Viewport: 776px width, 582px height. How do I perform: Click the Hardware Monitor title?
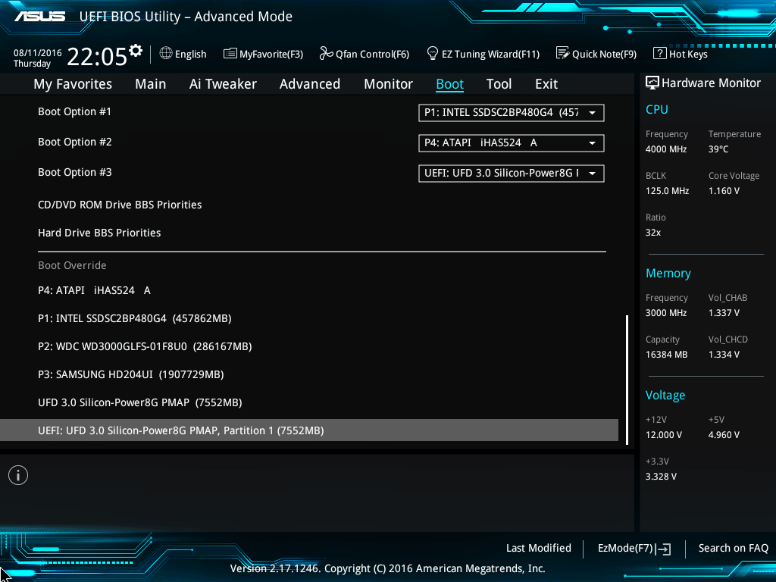coord(711,83)
